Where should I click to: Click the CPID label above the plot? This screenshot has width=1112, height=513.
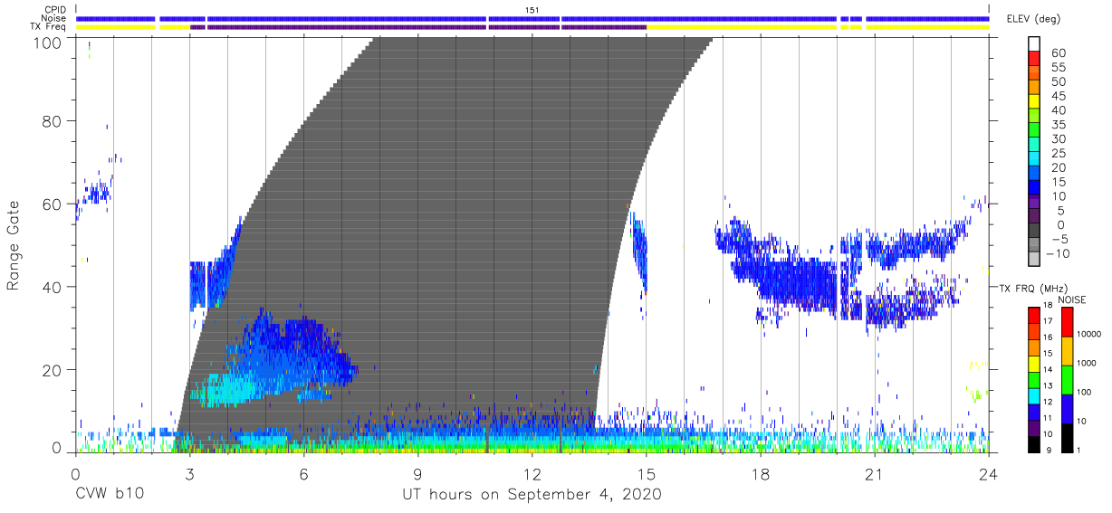click(54, 10)
